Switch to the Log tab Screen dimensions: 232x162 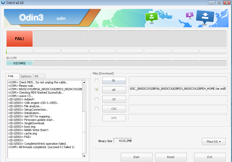click(x=12, y=76)
